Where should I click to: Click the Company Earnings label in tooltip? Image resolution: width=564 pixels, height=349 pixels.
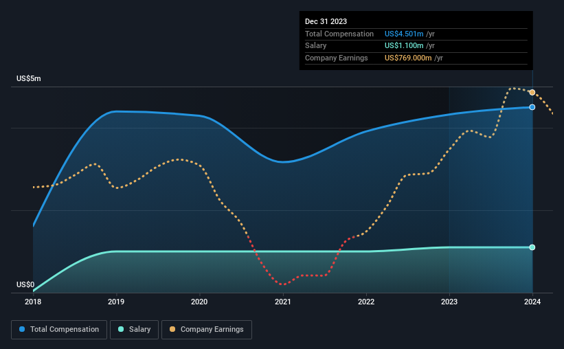click(337, 58)
